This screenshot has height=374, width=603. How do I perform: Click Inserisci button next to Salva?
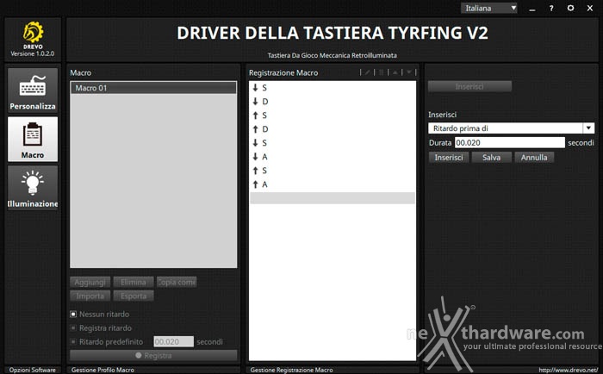(449, 158)
